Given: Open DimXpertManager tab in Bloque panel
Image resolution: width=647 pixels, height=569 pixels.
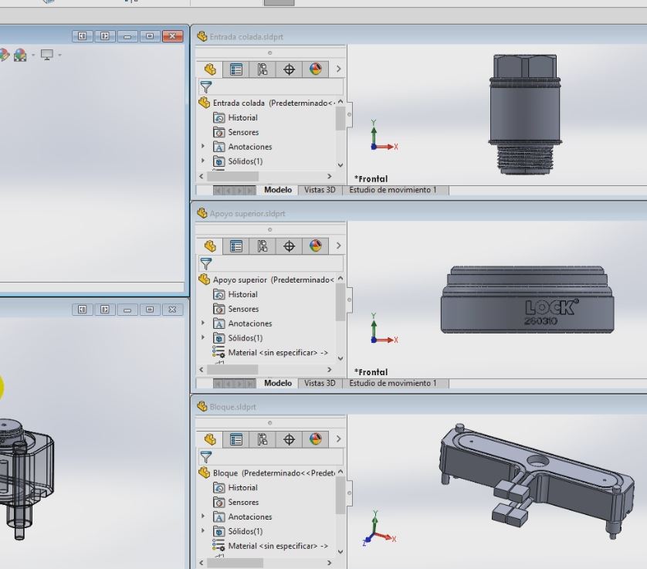Looking at the screenshot, I should (x=290, y=439).
